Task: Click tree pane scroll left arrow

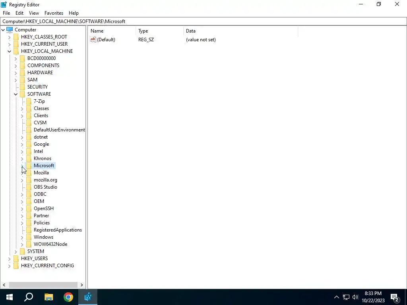Action: (x=4, y=285)
